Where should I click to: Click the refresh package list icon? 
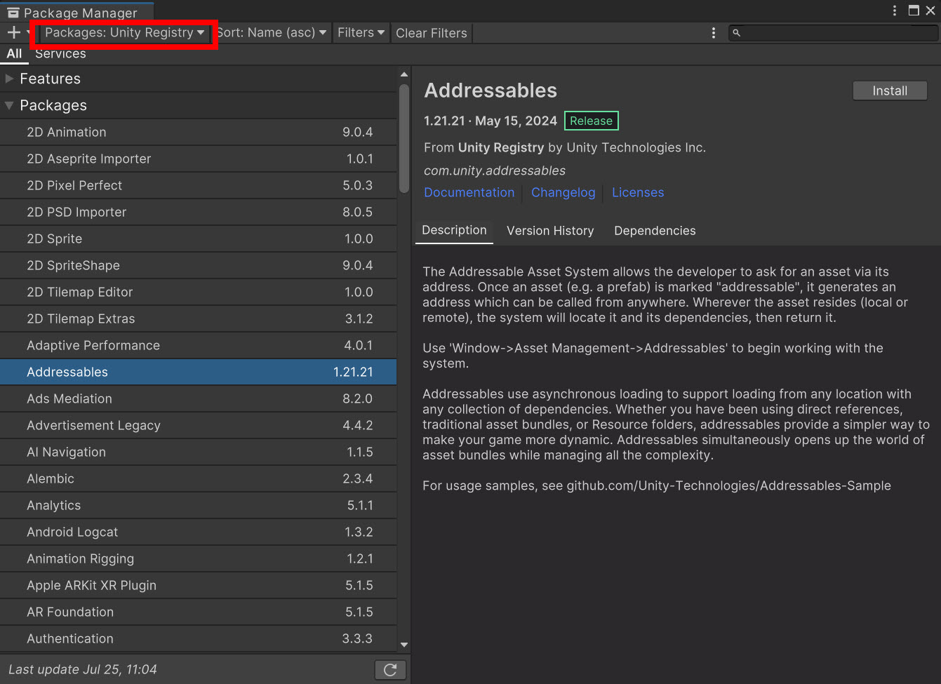point(390,670)
